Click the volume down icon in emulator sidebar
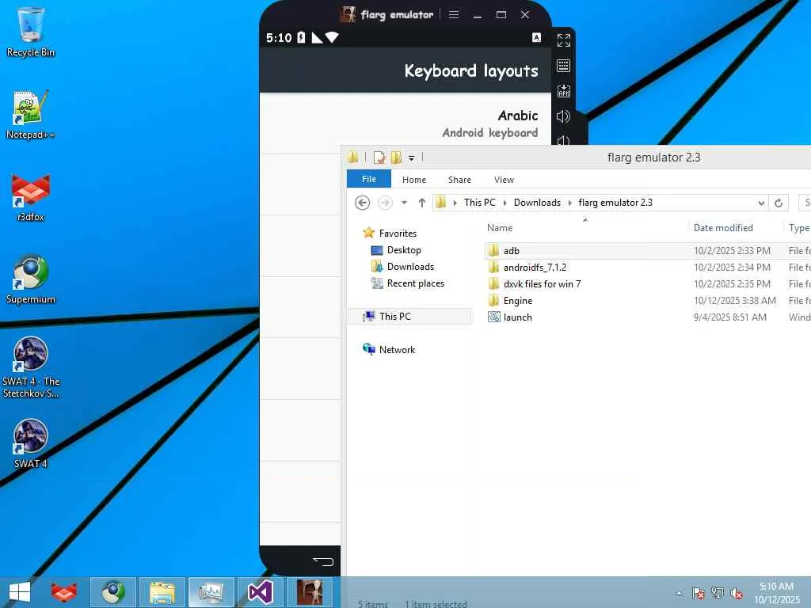 click(x=563, y=139)
